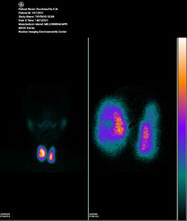The height and width of the screenshot is (221, 187).
Task: Click the Date & Time 14/11/2011 line
Action: click(x=33, y=20)
